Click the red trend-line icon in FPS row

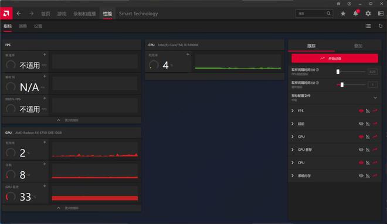pyautogui.click(x=375, y=111)
